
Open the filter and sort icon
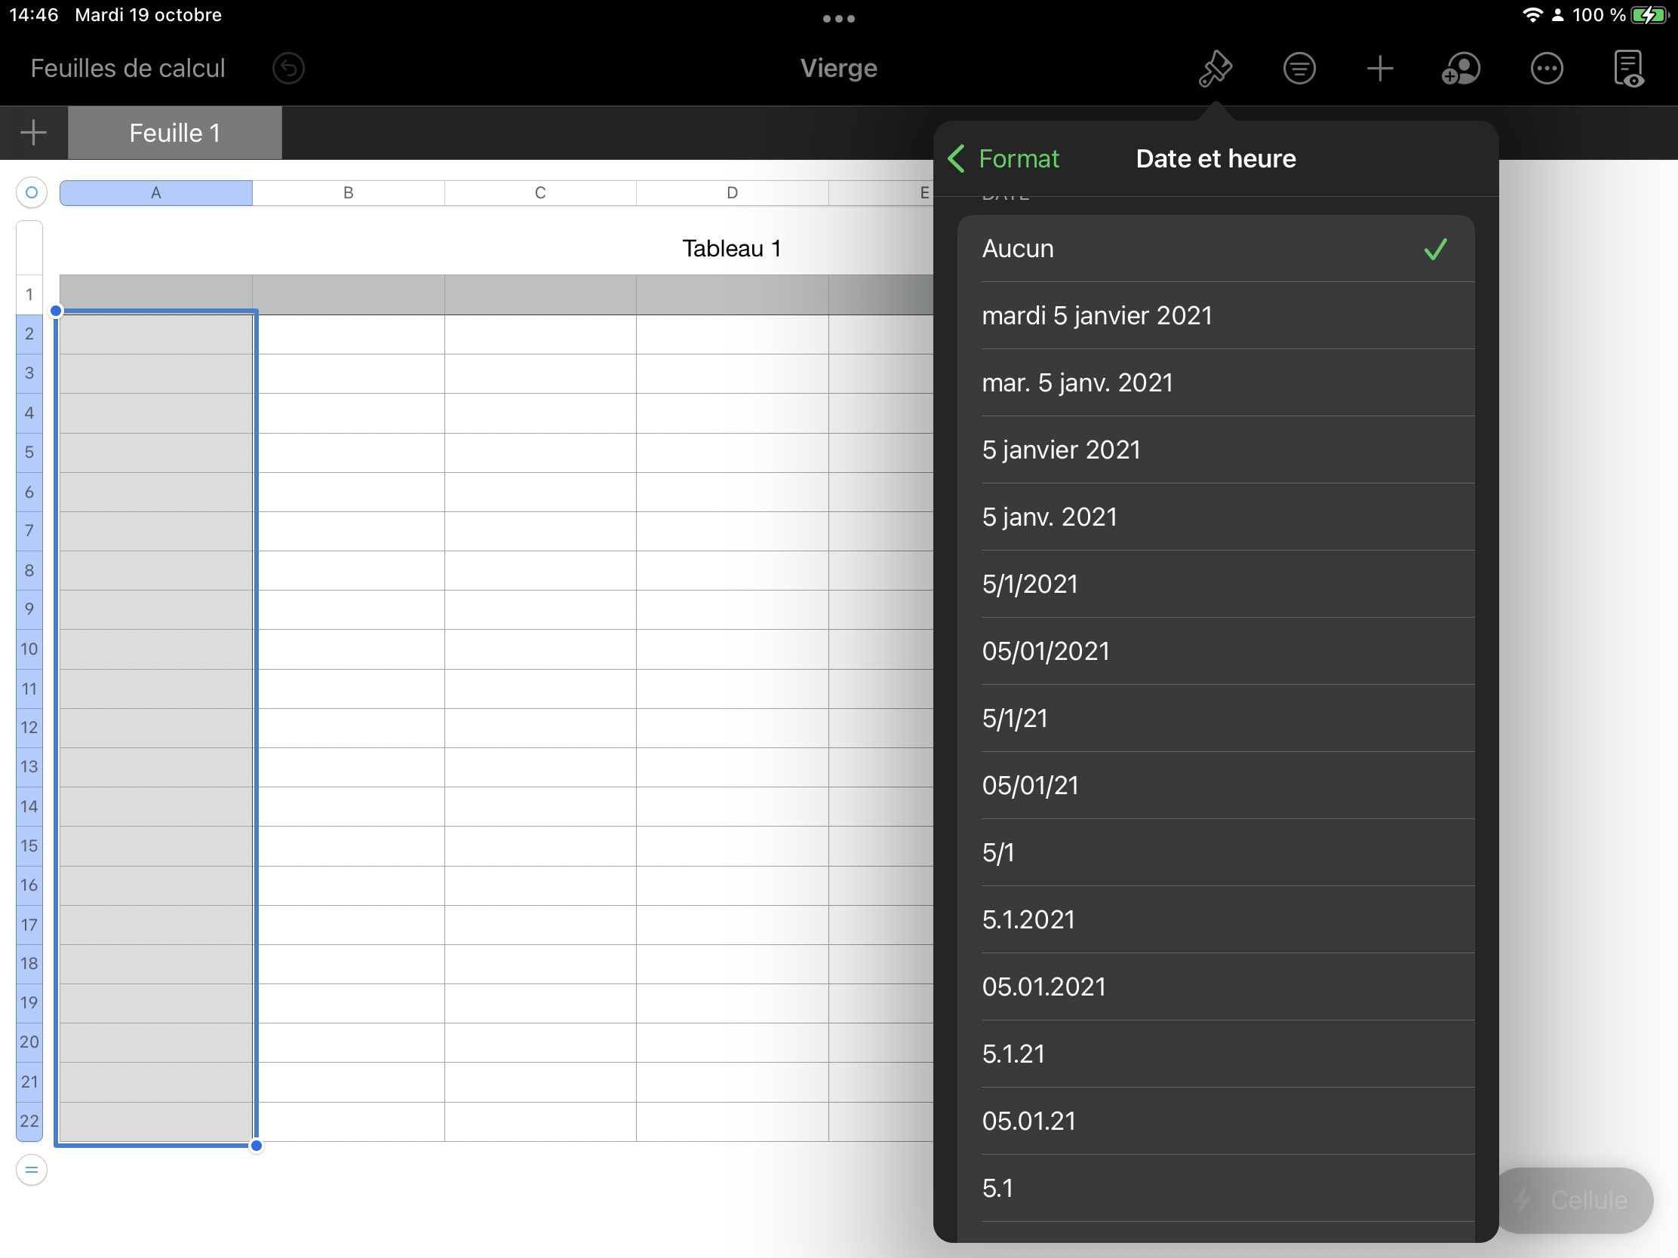click(1298, 69)
